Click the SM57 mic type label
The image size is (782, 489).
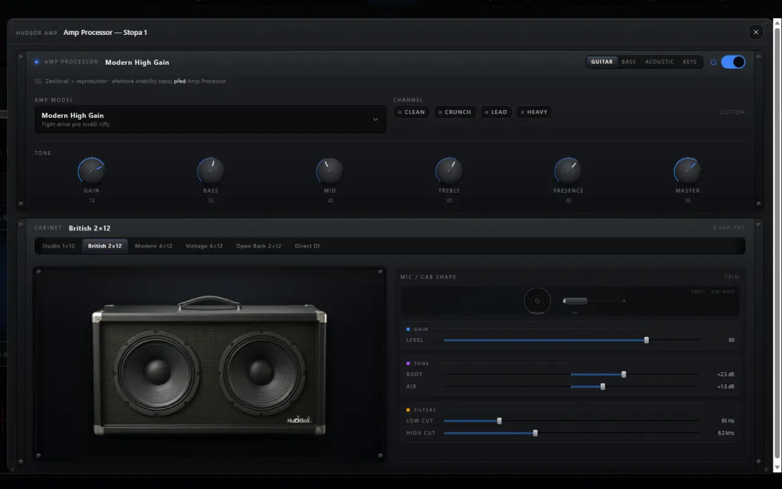pos(698,292)
